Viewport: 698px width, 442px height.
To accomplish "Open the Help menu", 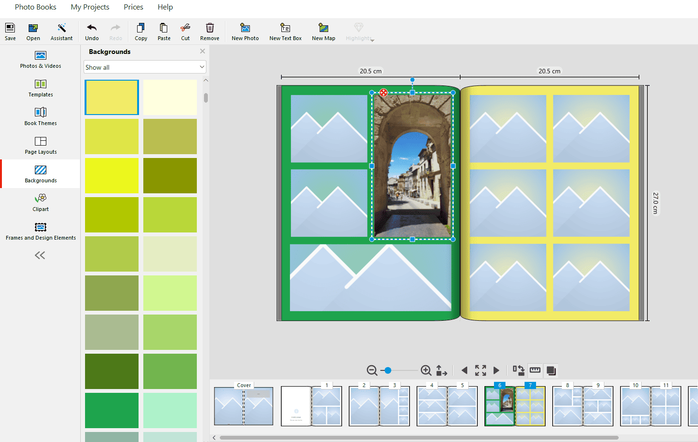I will coord(165,7).
